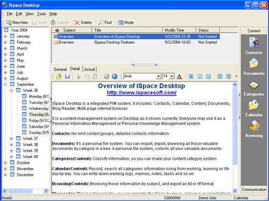Open the View menu
The image size is (269, 201).
tap(30, 14)
